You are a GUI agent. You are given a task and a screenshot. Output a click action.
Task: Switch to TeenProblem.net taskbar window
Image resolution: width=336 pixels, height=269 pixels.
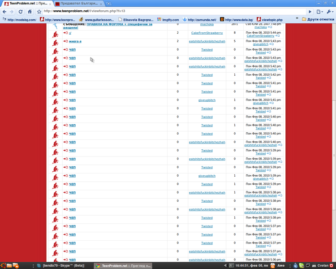click(x=123, y=265)
